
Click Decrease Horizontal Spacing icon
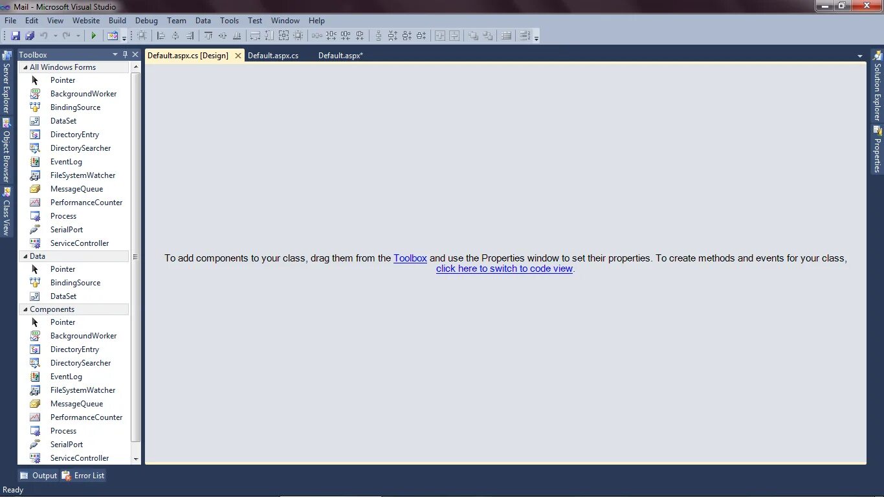tap(346, 36)
